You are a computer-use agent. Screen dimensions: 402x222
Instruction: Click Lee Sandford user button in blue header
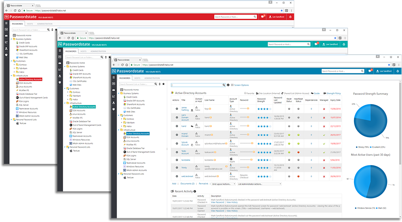click(x=384, y=71)
